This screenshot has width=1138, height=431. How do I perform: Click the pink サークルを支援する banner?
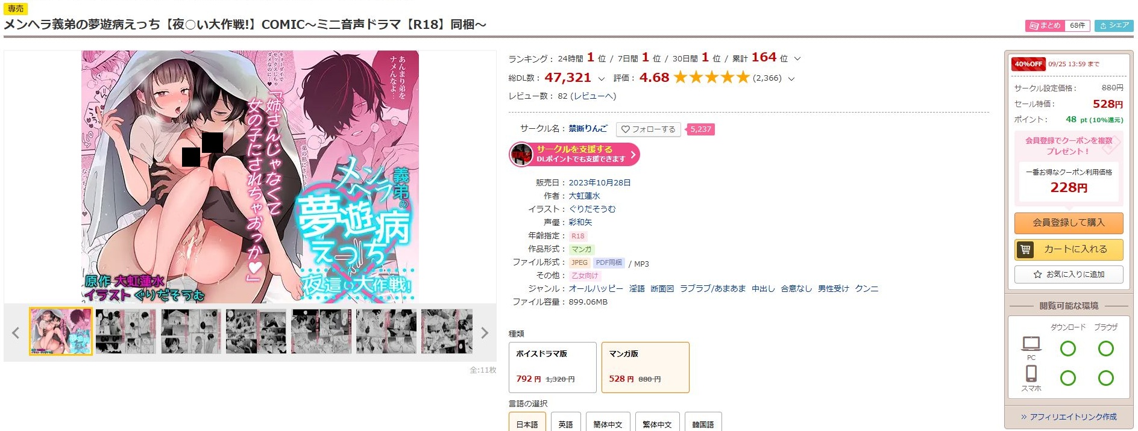point(574,154)
